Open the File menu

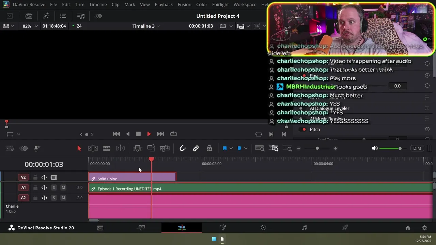[x=53, y=4]
